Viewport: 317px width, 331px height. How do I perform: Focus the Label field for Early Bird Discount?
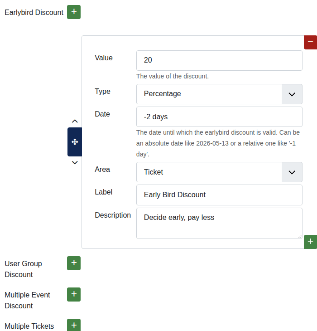click(219, 195)
